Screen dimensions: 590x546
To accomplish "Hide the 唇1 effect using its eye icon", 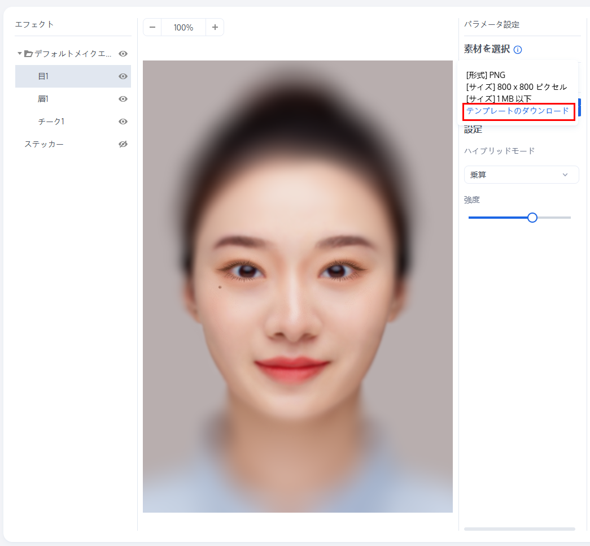I will tap(123, 99).
